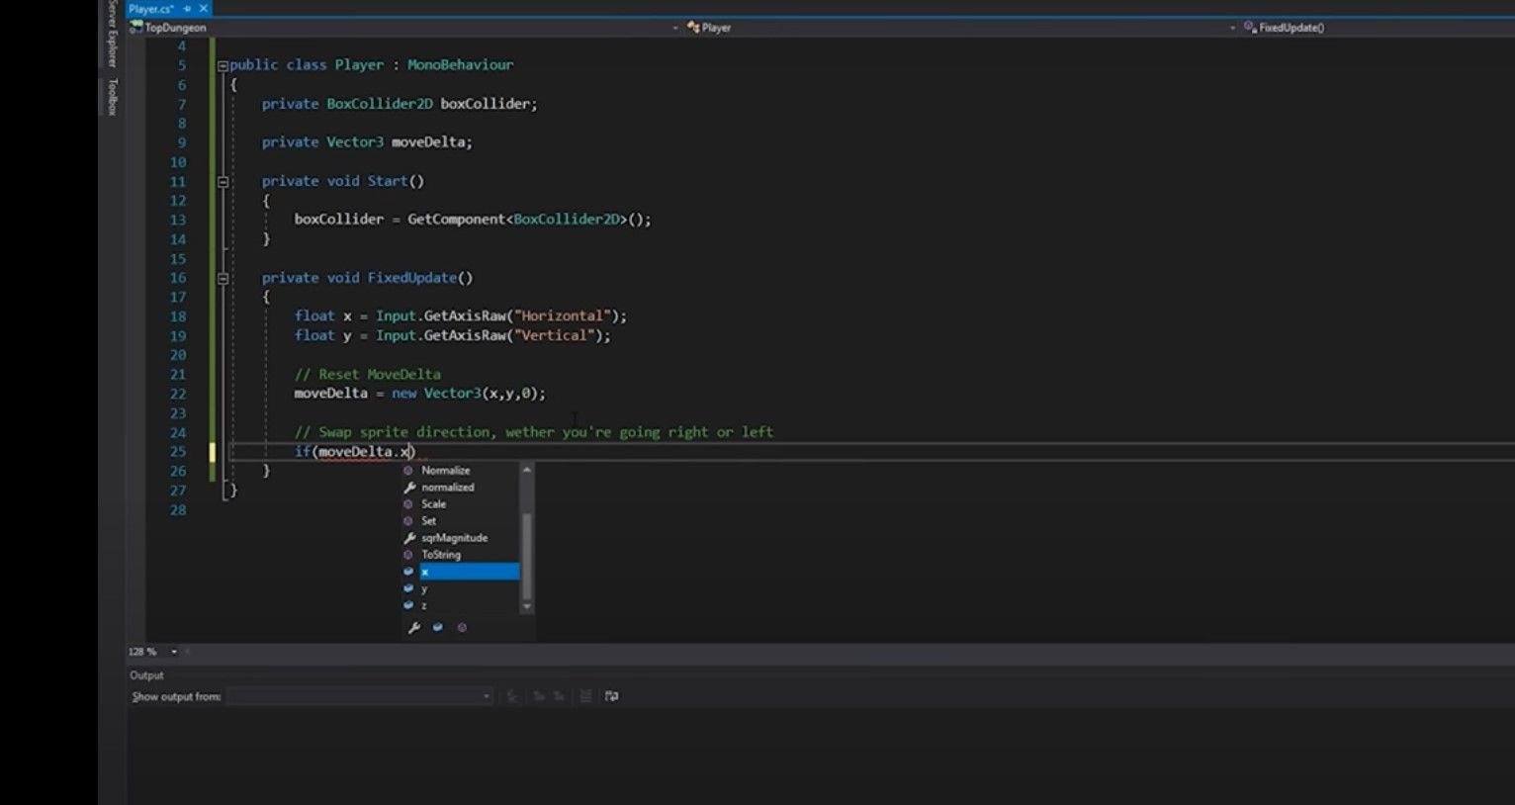Click the BoxCollider2D type on line 7
The image size is (1515, 805).
point(380,104)
